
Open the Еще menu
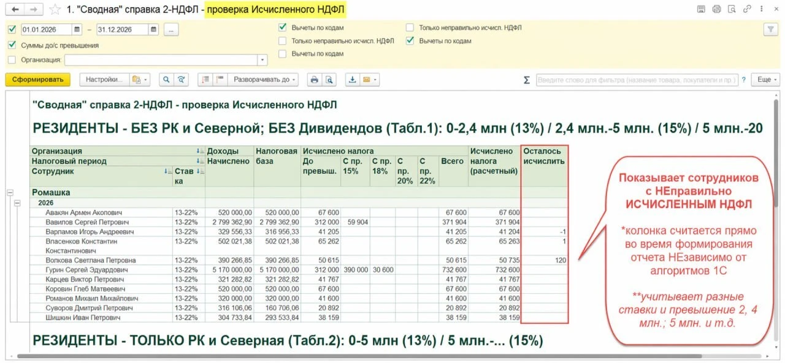coord(766,80)
